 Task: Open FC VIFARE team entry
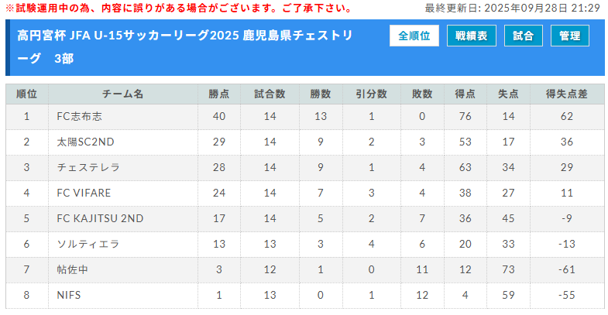84,193
